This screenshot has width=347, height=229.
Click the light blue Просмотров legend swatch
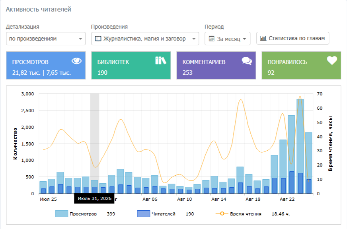61,213
